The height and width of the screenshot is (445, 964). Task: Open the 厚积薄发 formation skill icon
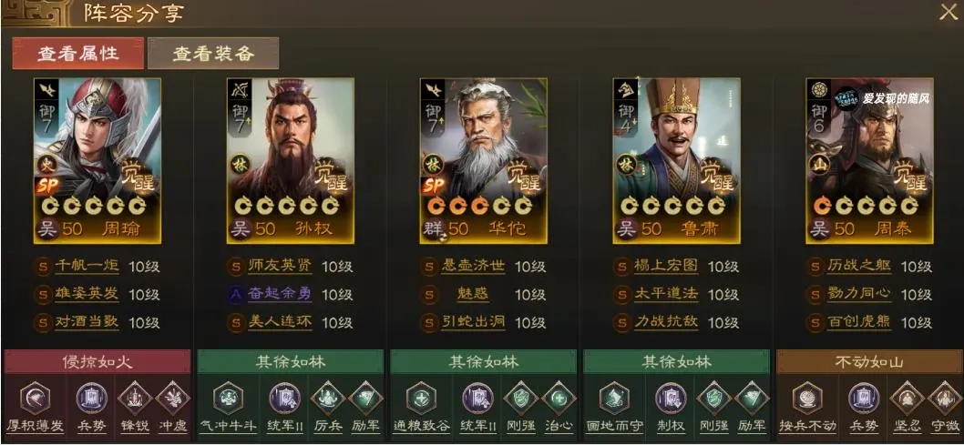pyautogui.click(x=36, y=398)
